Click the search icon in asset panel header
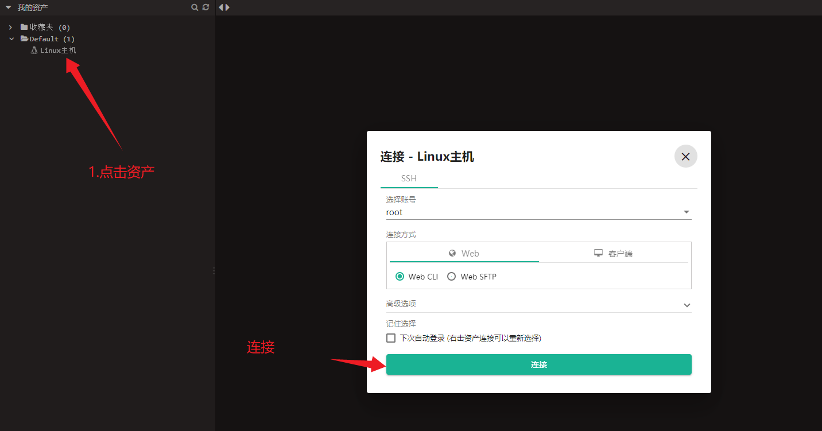Screen dimensions: 822x431 pos(195,7)
